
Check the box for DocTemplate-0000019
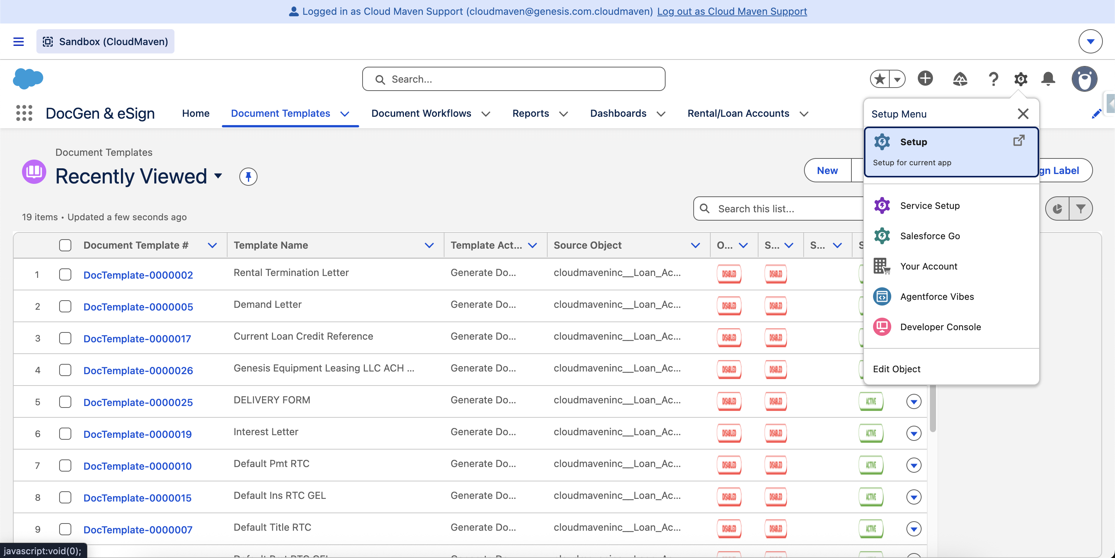pyautogui.click(x=65, y=434)
